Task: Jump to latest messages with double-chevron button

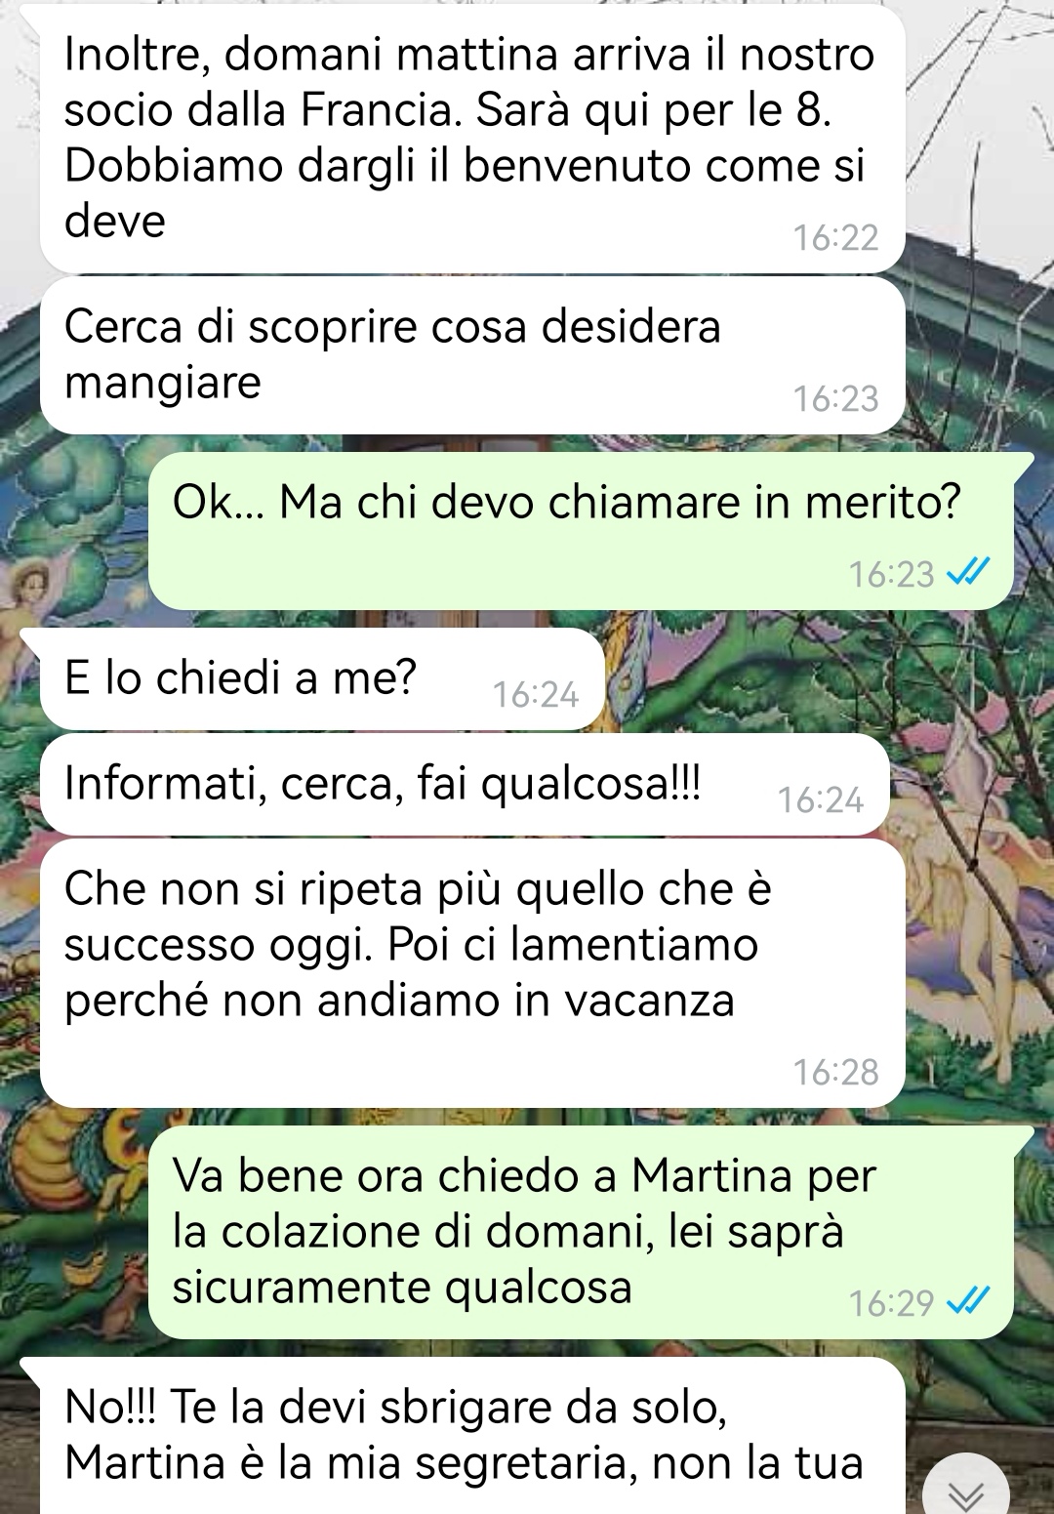Action: [966, 1488]
